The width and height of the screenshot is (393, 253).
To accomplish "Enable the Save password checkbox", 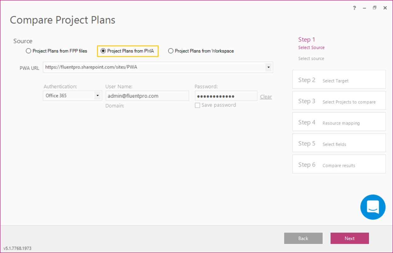I will [197, 105].
